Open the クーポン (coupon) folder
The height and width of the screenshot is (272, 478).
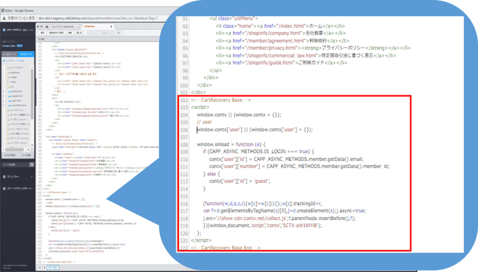17,119
